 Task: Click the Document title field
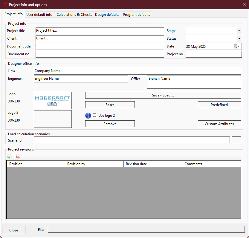[x=100, y=47]
